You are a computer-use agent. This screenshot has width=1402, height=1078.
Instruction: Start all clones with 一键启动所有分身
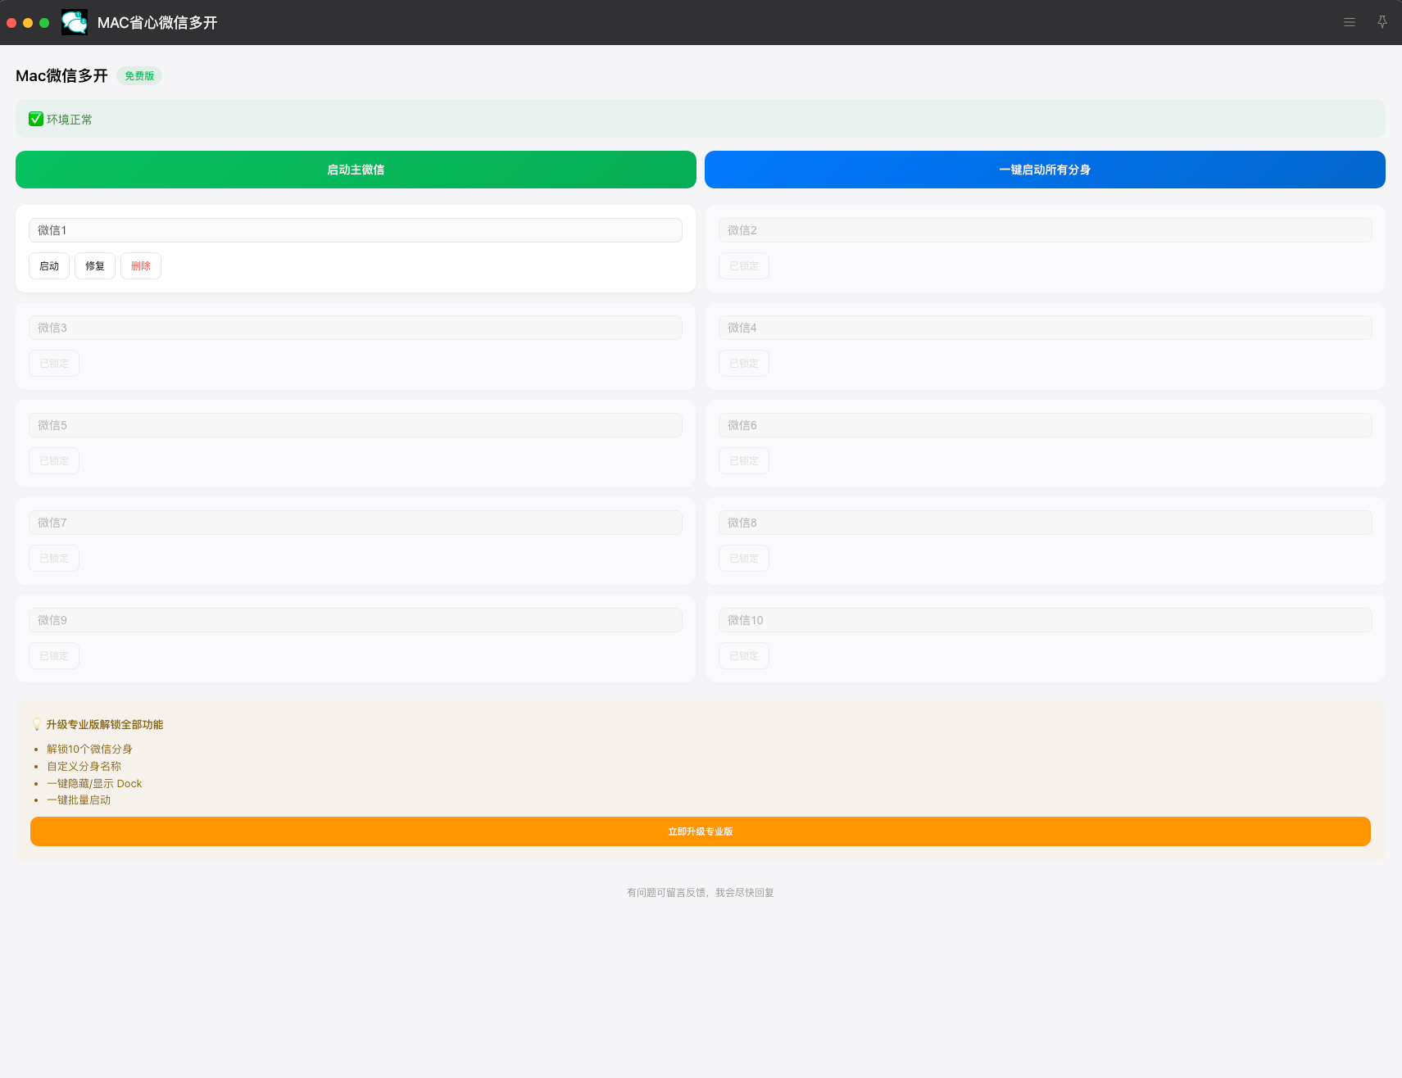(1045, 170)
